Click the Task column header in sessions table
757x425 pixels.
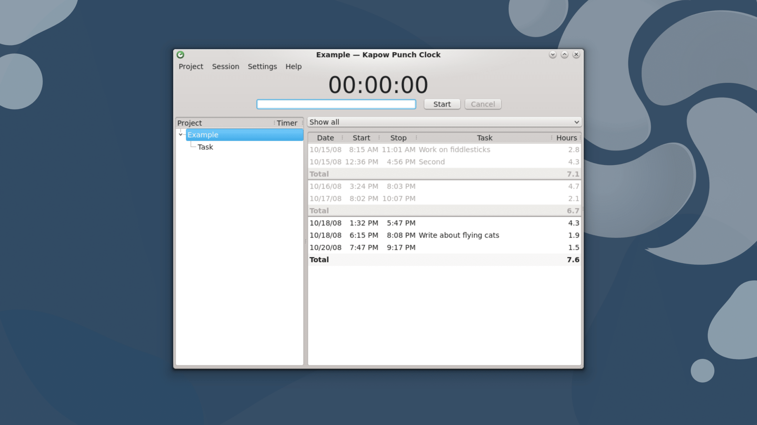(x=484, y=138)
